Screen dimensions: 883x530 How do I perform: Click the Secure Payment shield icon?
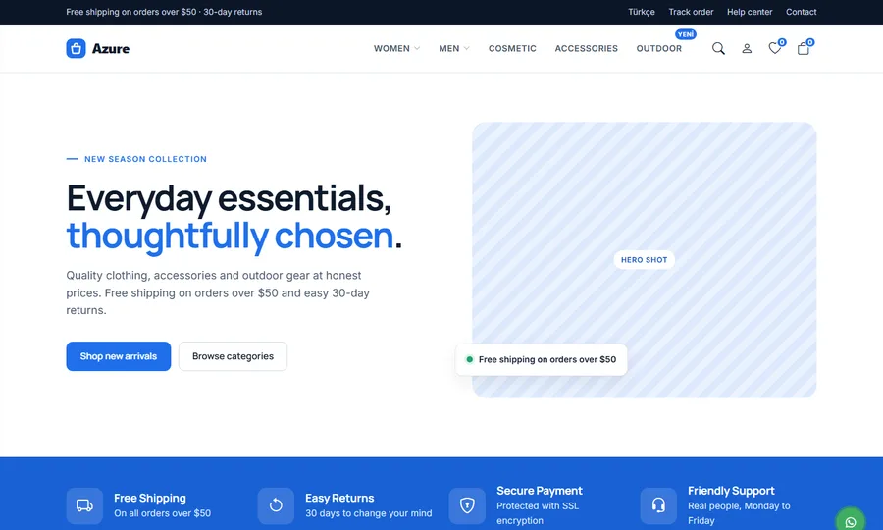467,505
